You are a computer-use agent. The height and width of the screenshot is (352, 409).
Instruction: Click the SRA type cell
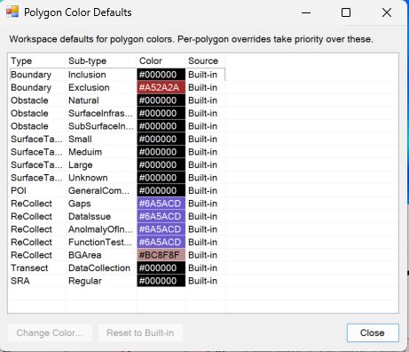pos(37,281)
